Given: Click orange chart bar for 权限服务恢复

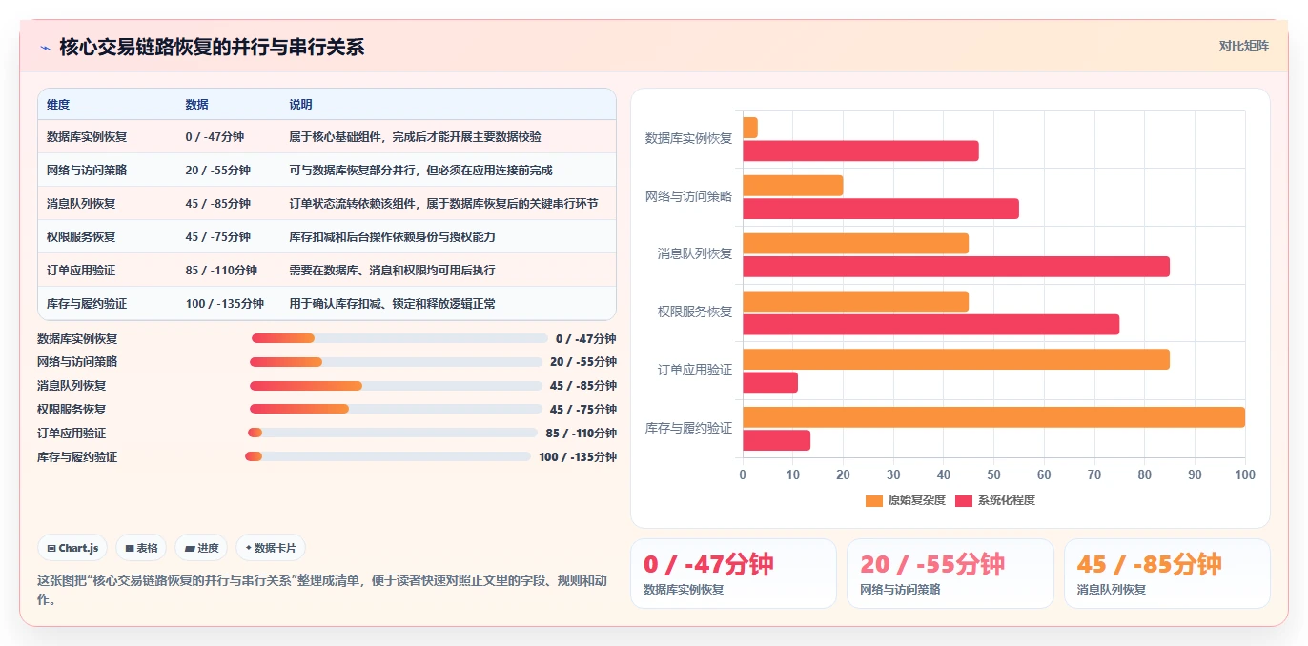Looking at the screenshot, I should (x=856, y=301).
